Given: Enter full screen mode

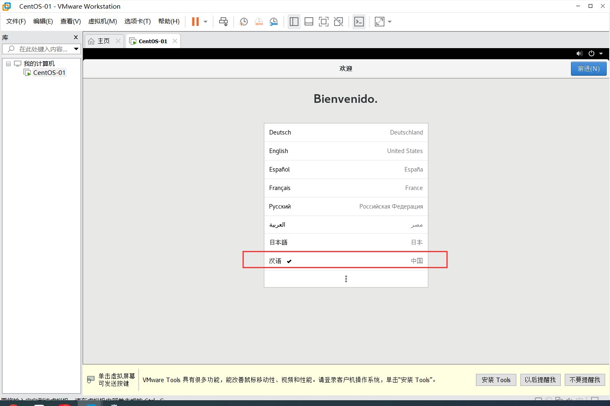Looking at the screenshot, I should [x=323, y=22].
